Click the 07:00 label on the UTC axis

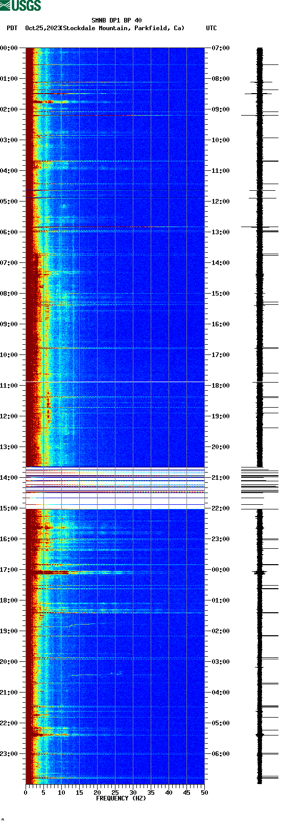[221, 48]
